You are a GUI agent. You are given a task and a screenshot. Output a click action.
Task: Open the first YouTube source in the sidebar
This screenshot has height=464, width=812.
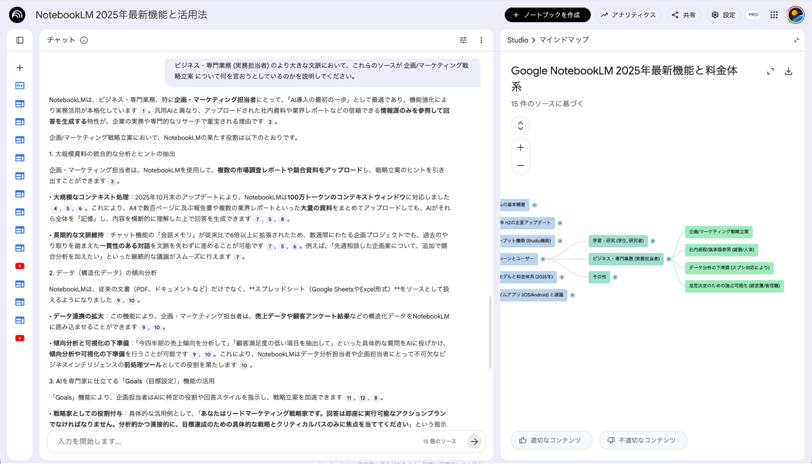pyautogui.click(x=19, y=266)
